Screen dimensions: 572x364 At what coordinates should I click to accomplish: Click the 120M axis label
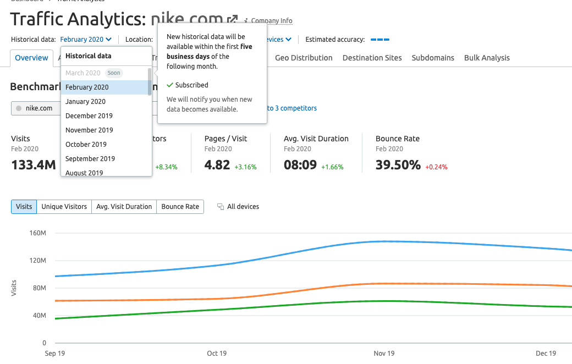[x=37, y=261]
